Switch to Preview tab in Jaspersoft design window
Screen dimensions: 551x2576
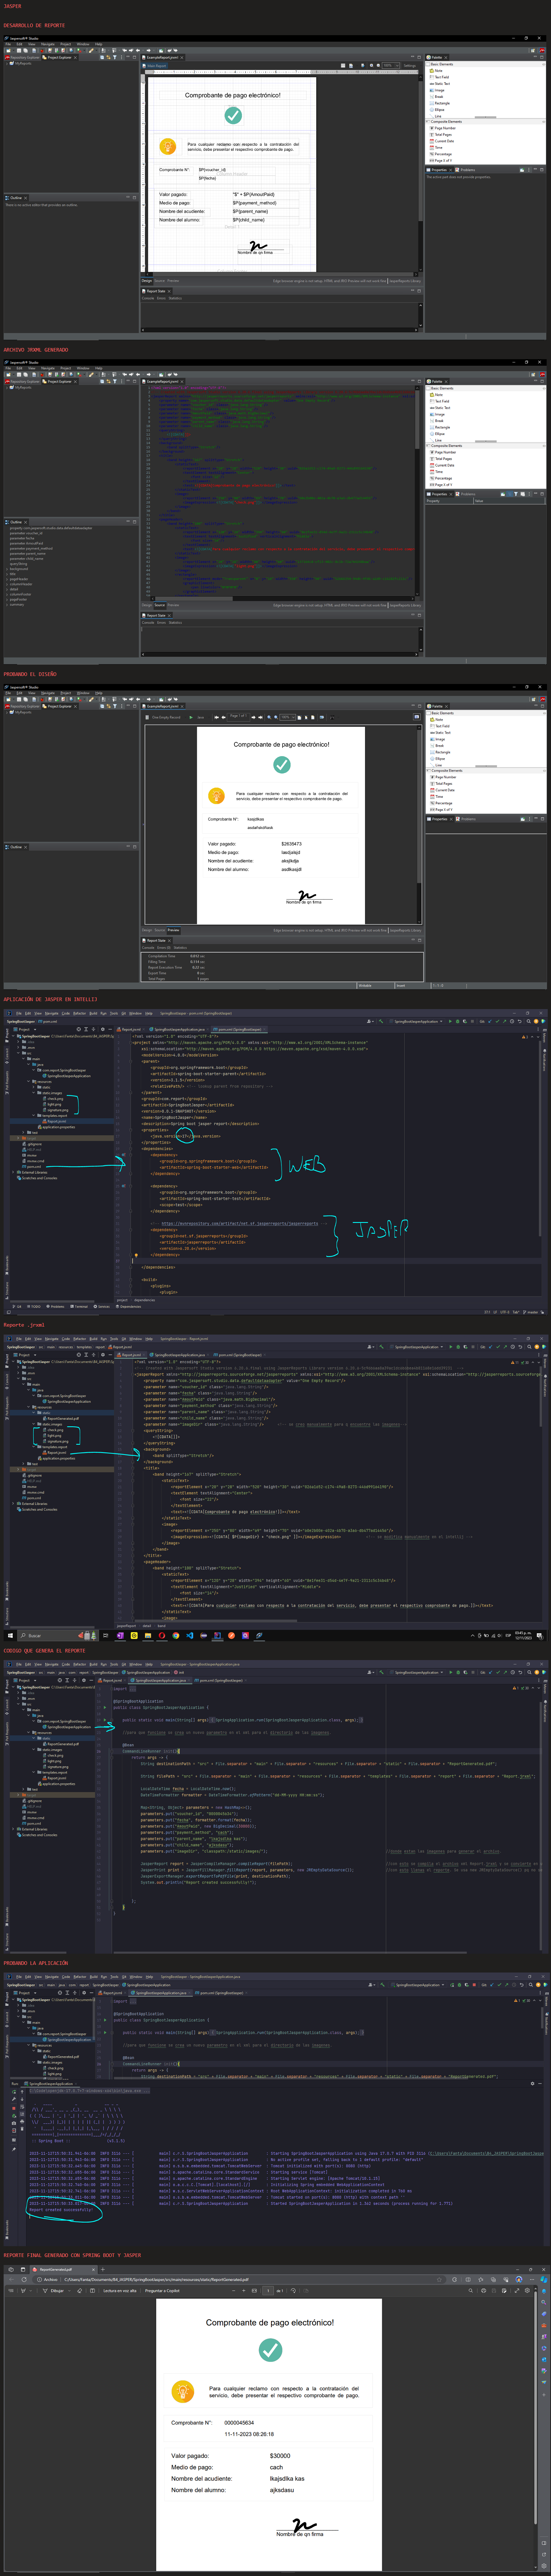coord(173,281)
